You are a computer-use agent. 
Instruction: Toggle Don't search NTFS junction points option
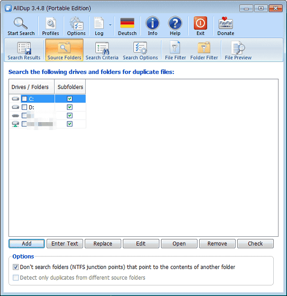pos(16,267)
